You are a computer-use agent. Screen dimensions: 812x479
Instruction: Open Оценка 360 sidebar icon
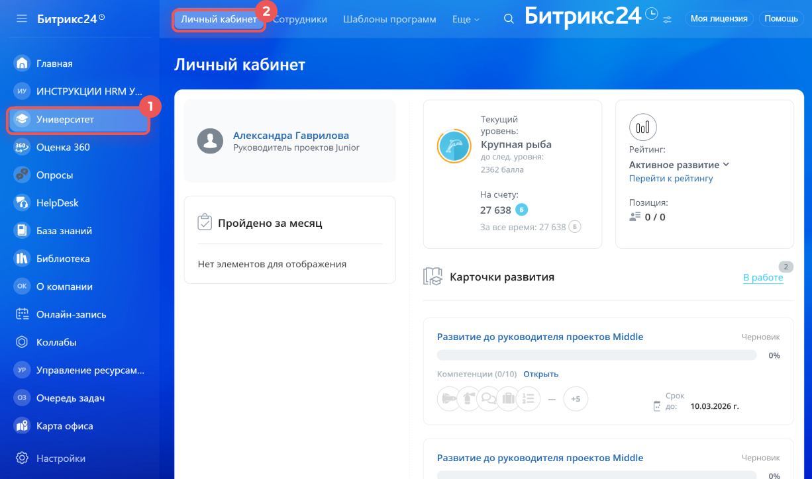22,147
